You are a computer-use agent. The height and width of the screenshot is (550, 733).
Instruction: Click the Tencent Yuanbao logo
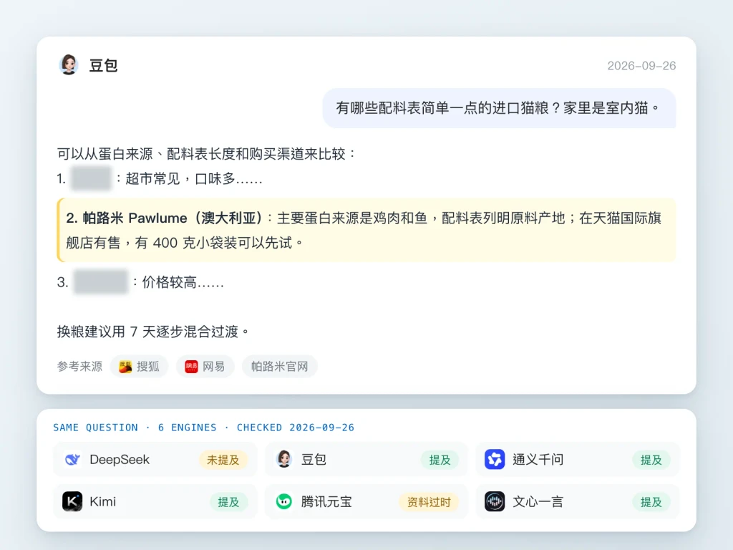(283, 502)
